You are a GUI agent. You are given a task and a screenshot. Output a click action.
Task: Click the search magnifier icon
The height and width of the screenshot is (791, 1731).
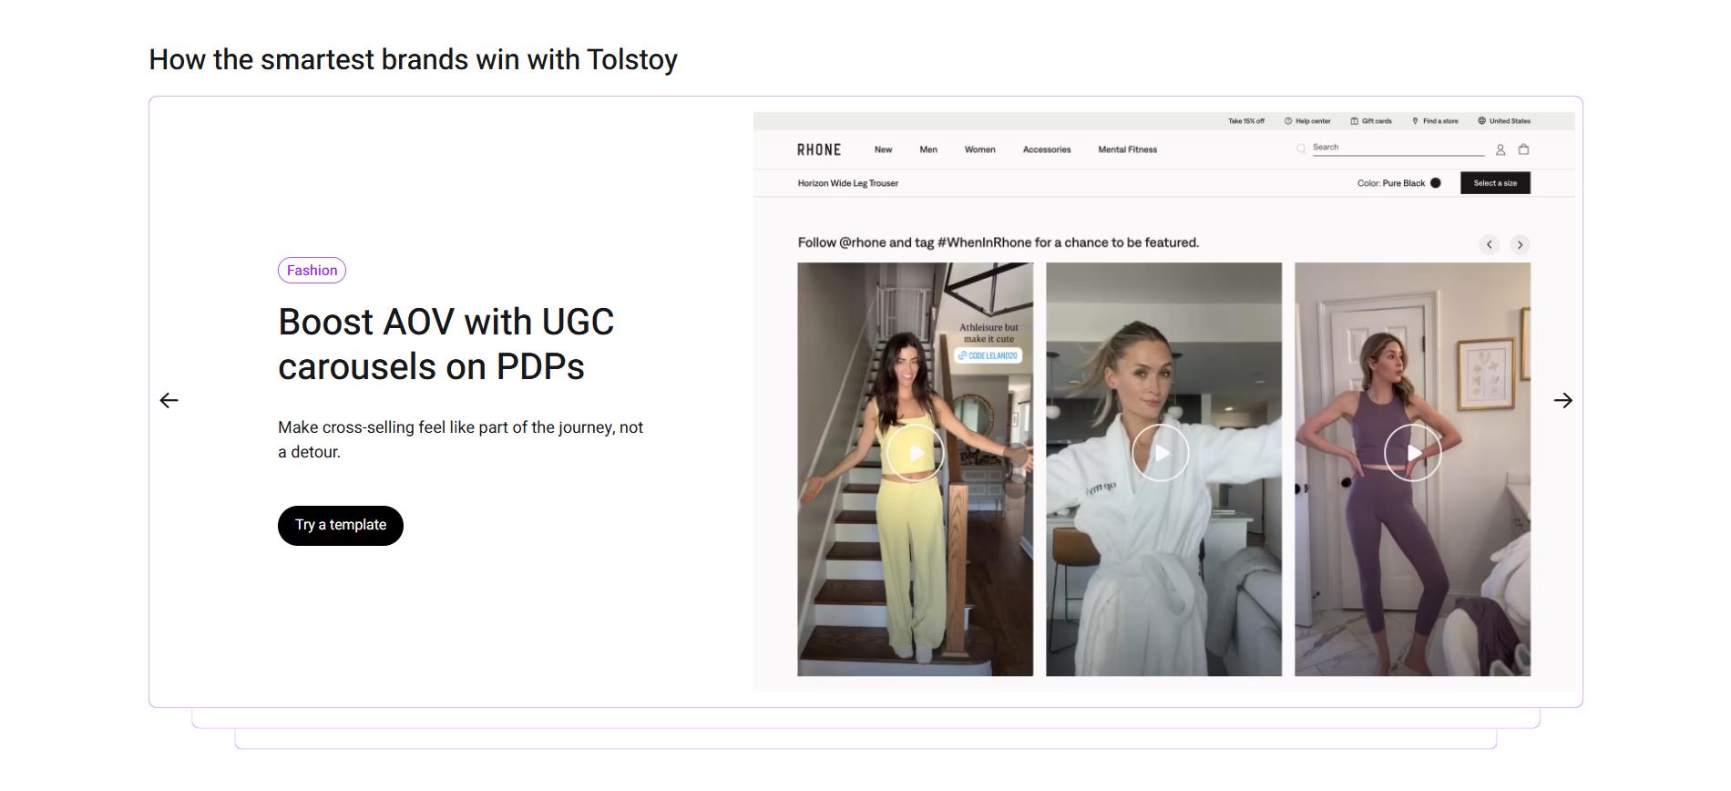(1301, 149)
